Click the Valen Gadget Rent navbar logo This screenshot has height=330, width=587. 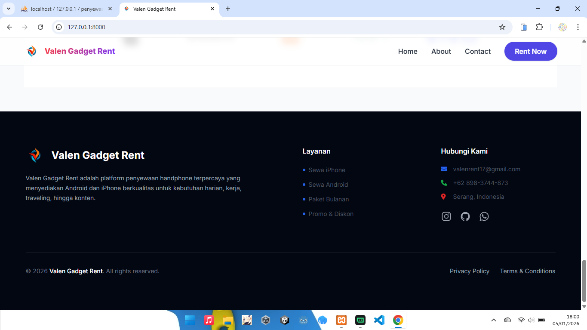[x=71, y=51]
